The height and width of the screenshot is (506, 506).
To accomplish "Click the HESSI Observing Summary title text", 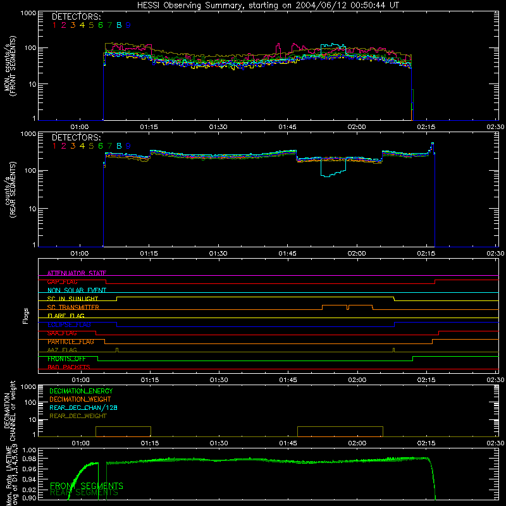I will coord(268,6).
